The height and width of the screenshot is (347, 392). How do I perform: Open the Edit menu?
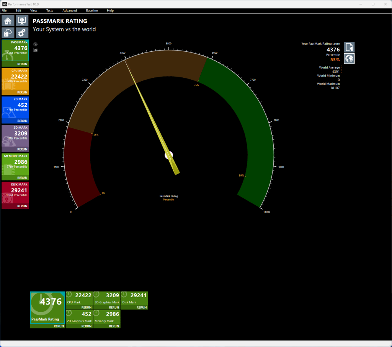[18, 10]
